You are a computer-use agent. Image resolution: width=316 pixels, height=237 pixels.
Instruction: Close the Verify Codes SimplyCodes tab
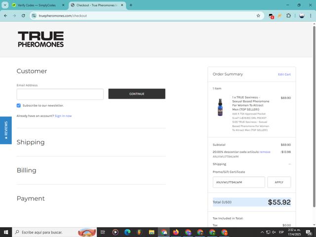click(x=63, y=5)
